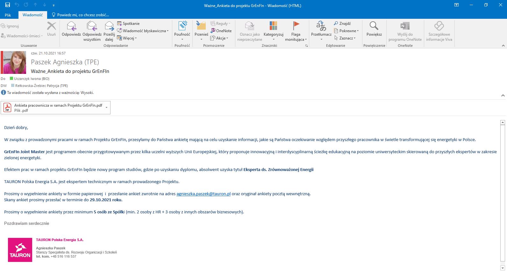Open the Pokrewne related dropdown
This screenshot has height=271, width=507.
click(x=346, y=31)
